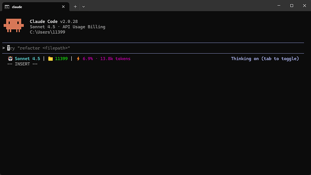
Task: Click the path "C:\Users\11399"
Action: click(x=47, y=32)
